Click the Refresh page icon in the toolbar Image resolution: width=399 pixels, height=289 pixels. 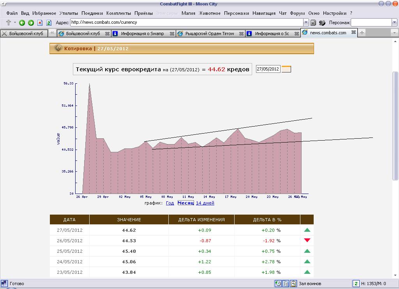(49, 23)
